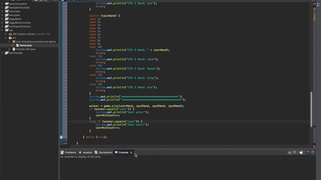
Task: Click the Console tab icon
Action: click(116, 152)
